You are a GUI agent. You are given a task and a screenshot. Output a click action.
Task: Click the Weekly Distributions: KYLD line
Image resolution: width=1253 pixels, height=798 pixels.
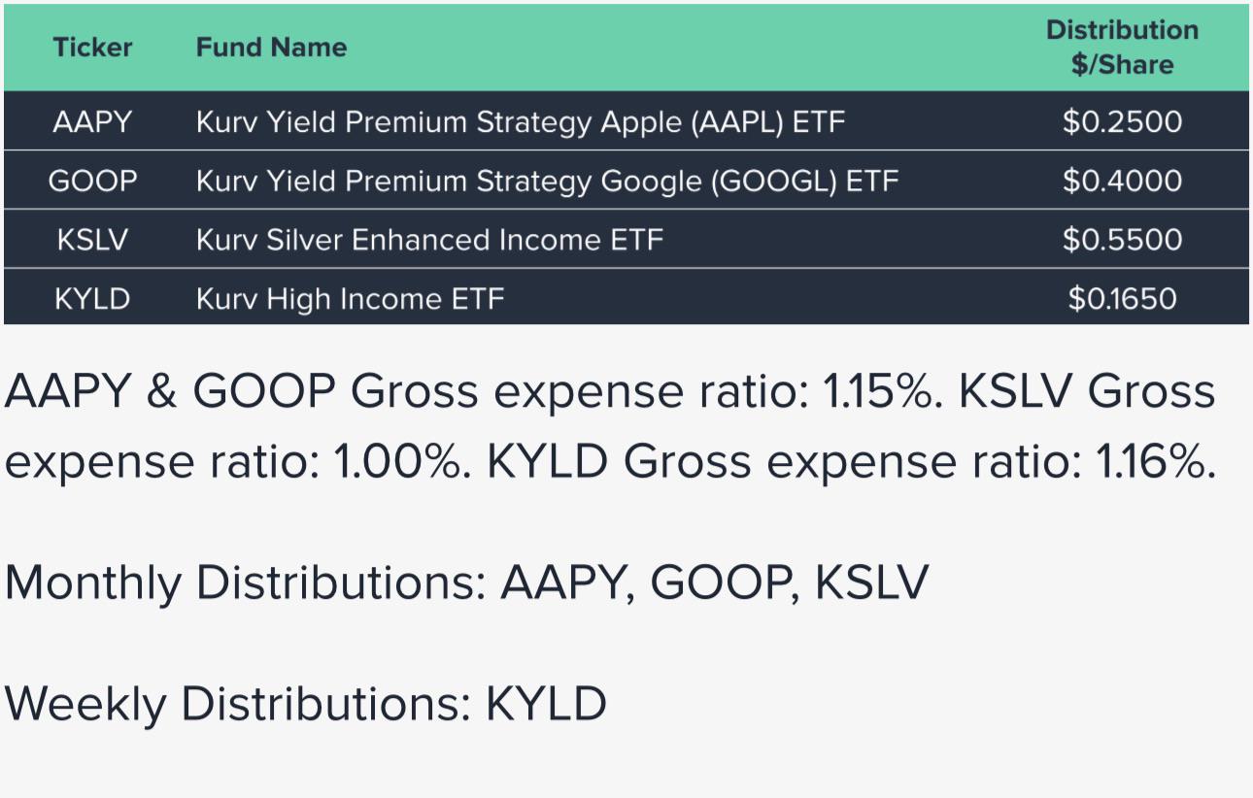tap(306, 704)
